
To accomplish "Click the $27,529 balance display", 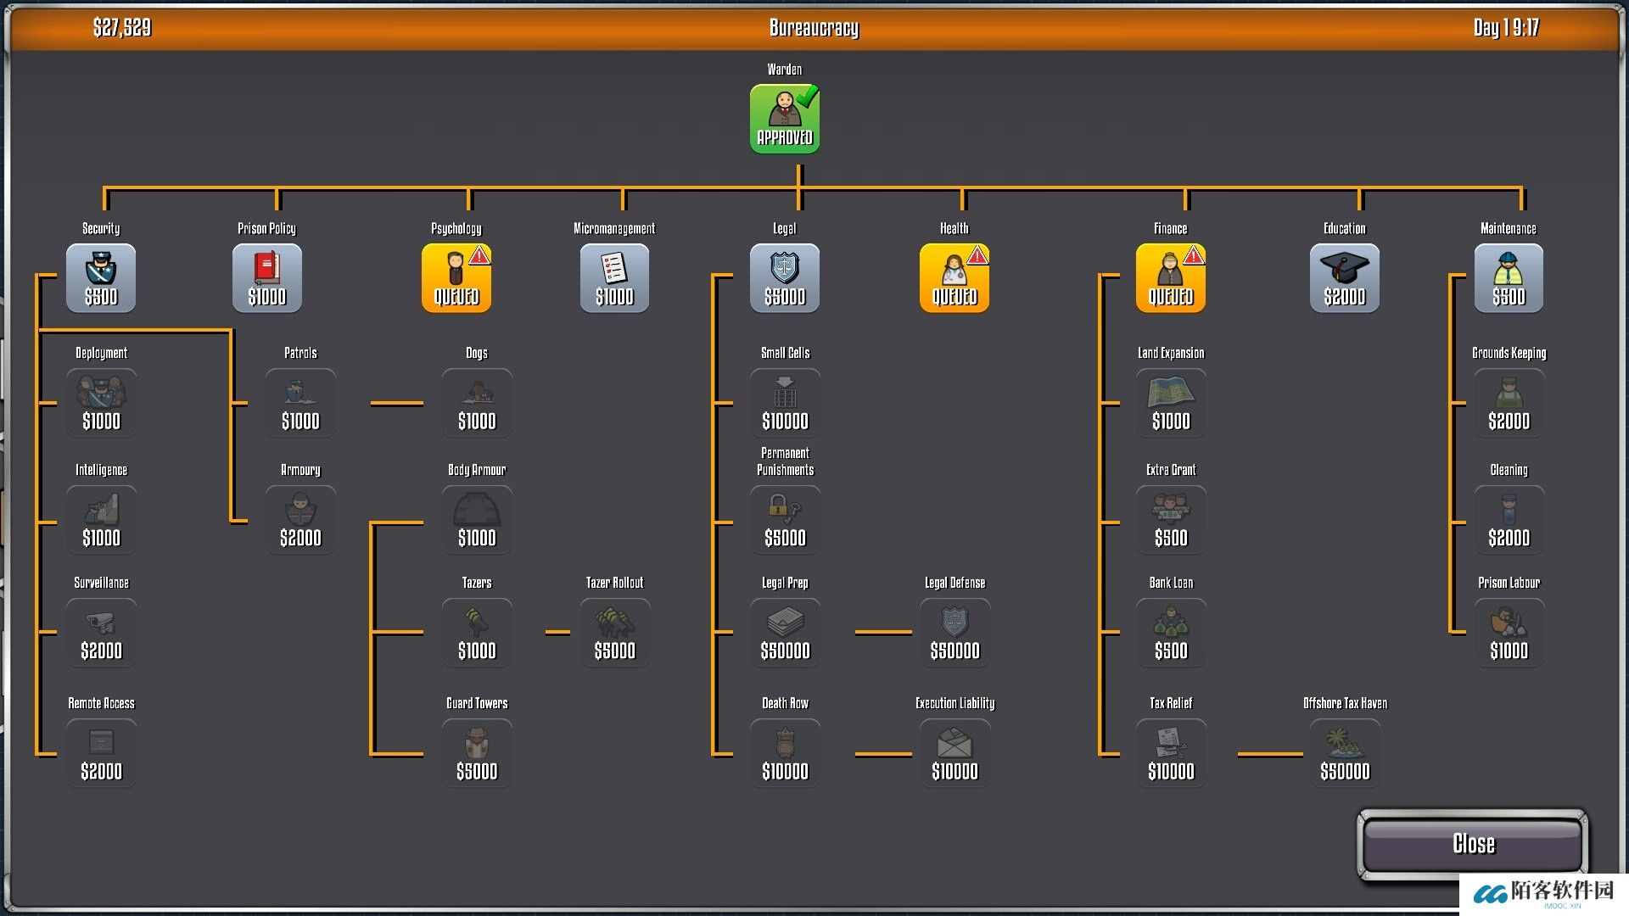I will (x=122, y=28).
